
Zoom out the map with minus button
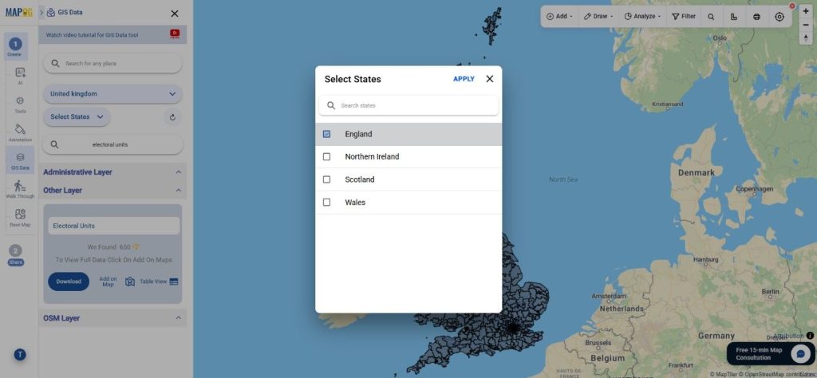(806, 25)
